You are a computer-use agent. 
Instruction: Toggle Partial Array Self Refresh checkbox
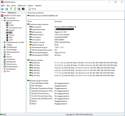click(30, 99)
